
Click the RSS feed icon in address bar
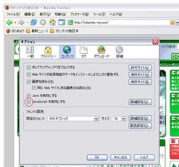tap(172, 22)
